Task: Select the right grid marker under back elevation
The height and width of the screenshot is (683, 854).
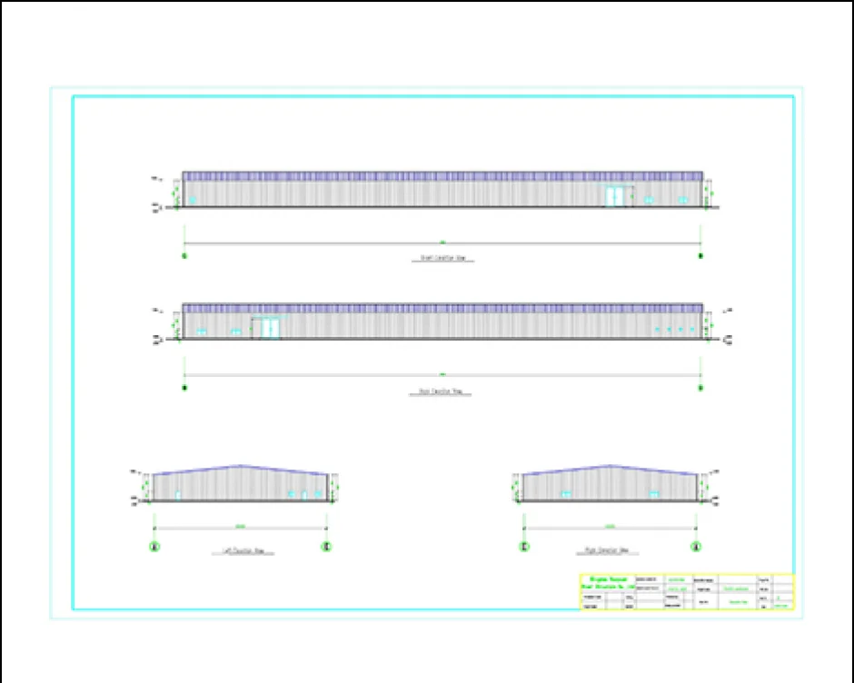Action: (x=700, y=389)
